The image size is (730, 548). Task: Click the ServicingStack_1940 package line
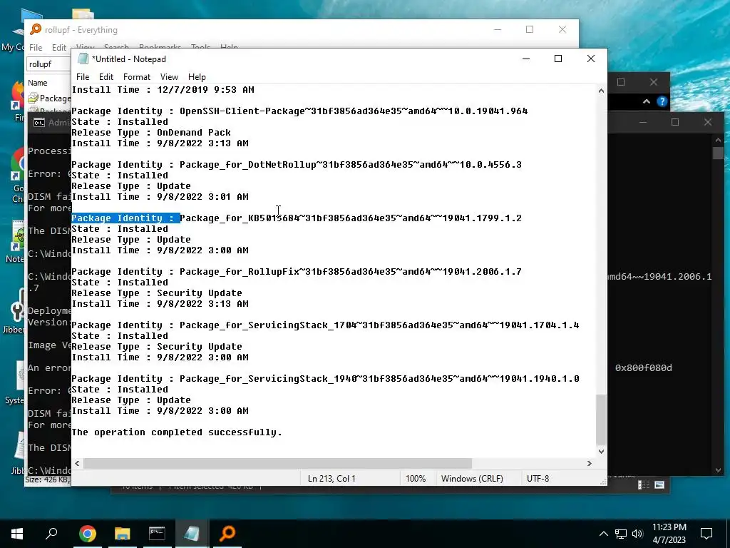[x=325, y=379]
